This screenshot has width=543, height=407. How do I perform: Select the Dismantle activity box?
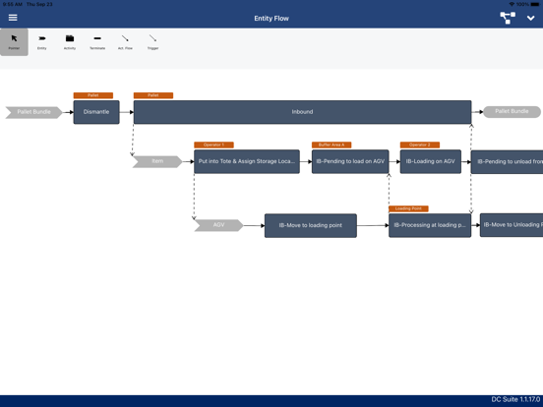(x=96, y=112)
